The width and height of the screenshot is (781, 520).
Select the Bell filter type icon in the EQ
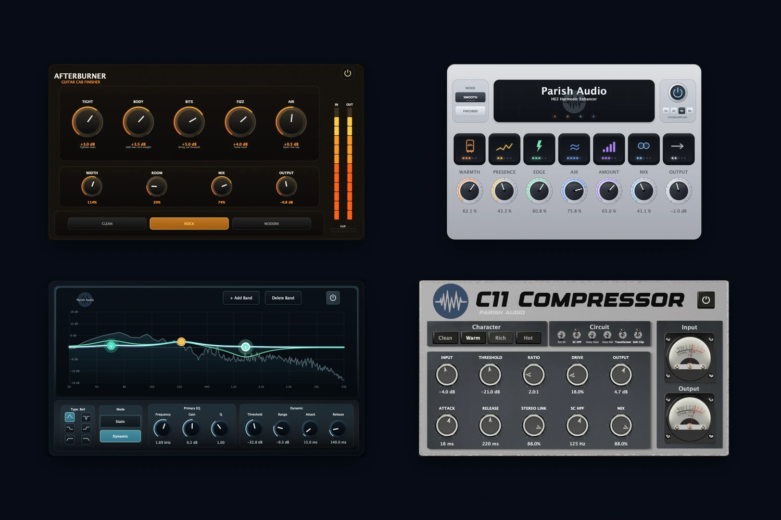(x=70, y=417)
